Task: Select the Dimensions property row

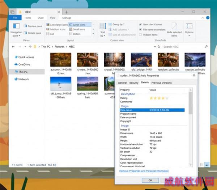Action: [152, 133]
